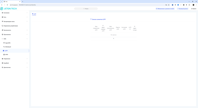Reload the page in the browser

pos(7,5)
